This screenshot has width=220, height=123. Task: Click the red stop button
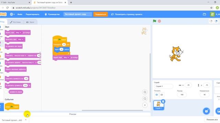pyautogui.click(x=159, y=21)
